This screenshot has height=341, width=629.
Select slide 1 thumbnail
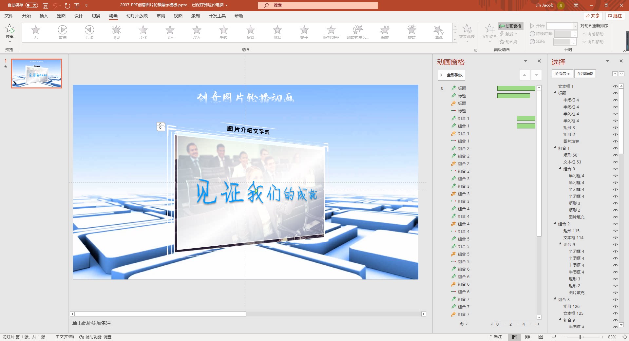pyautogui.click(x=36, y=73)
